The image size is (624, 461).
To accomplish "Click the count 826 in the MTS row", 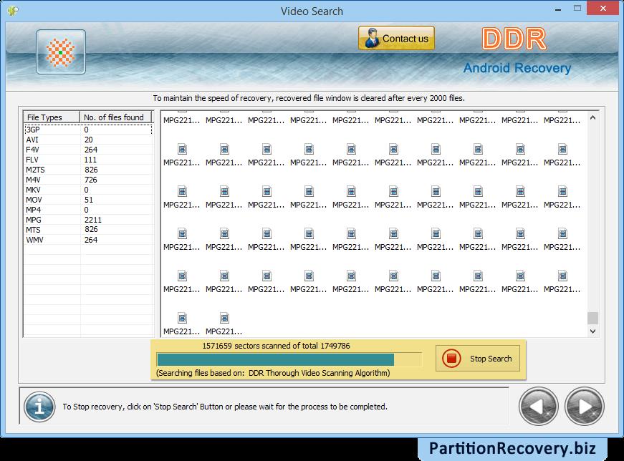I will pos(91,230).
